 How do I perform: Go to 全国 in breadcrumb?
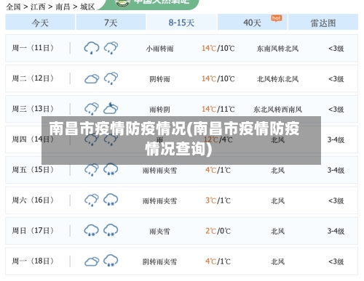pos(13,7)
